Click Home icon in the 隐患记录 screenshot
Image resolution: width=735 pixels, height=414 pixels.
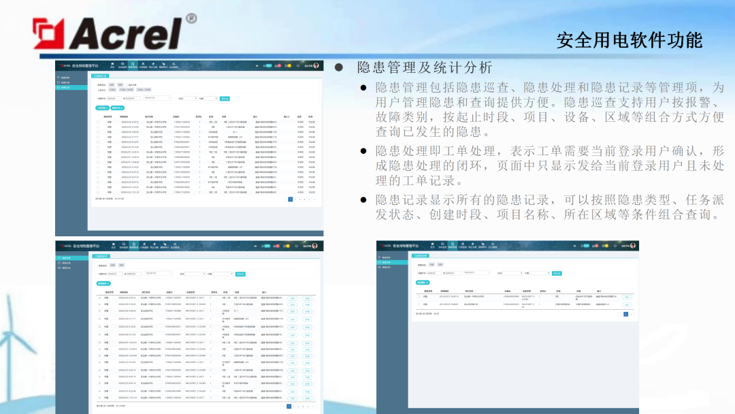[112, 64]
